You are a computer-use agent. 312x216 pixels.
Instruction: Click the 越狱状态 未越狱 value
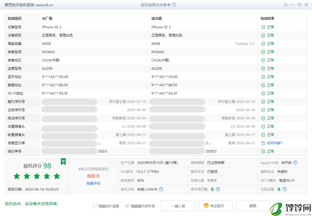pos(282,171)
